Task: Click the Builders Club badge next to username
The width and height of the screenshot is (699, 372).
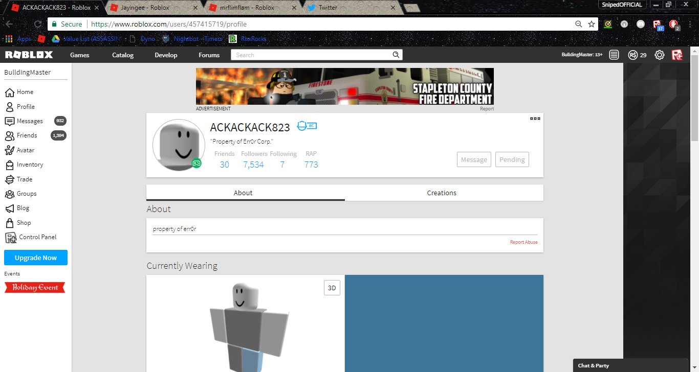Action: (x=307, y=126)
